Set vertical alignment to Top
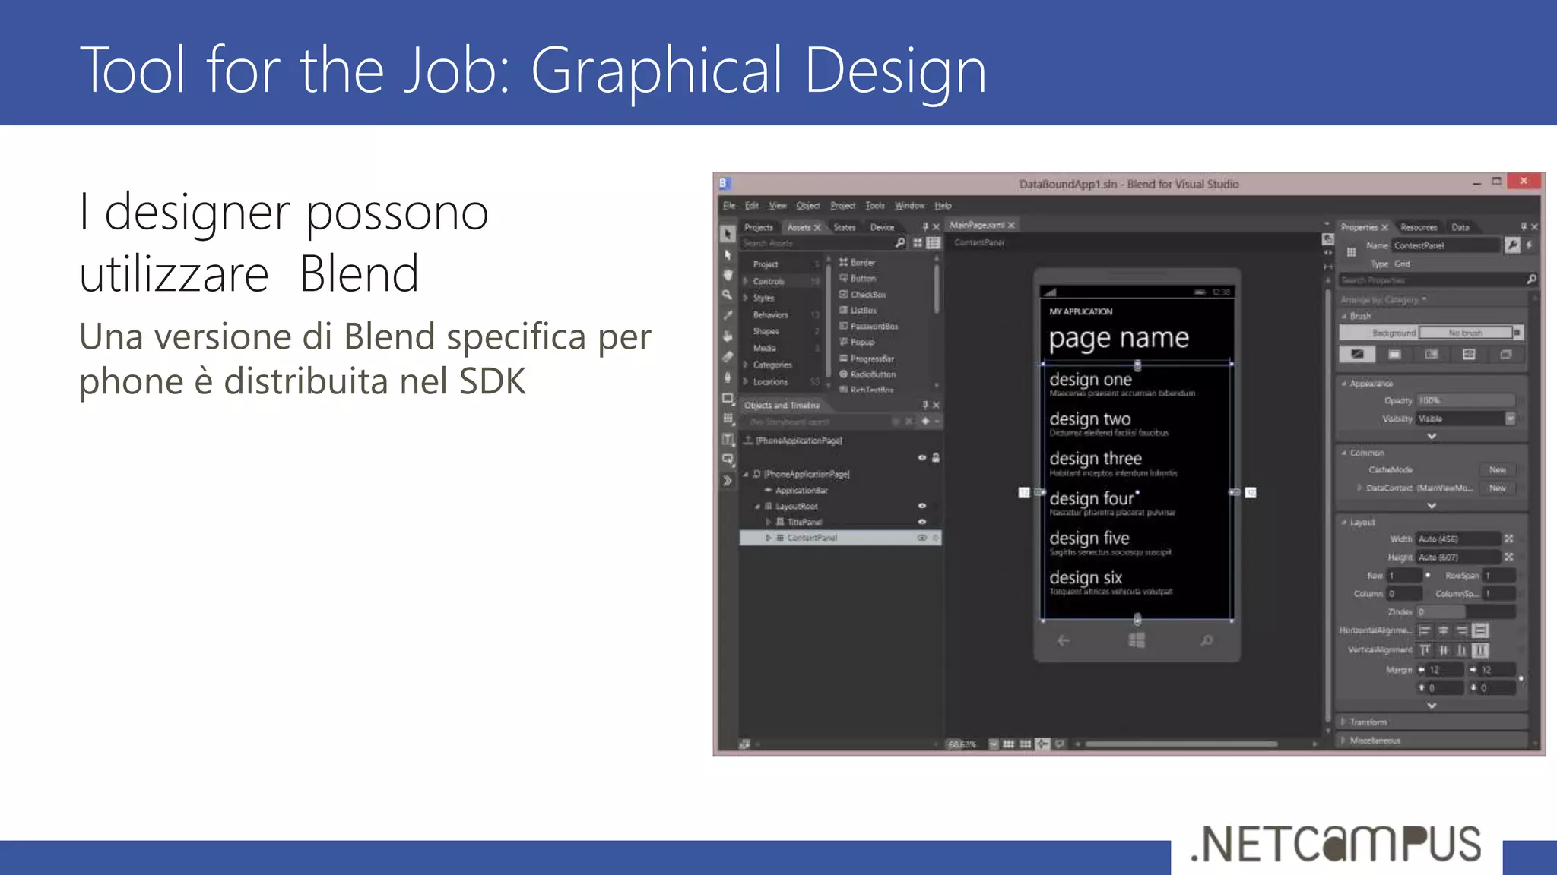 [x=1425, y=650]
